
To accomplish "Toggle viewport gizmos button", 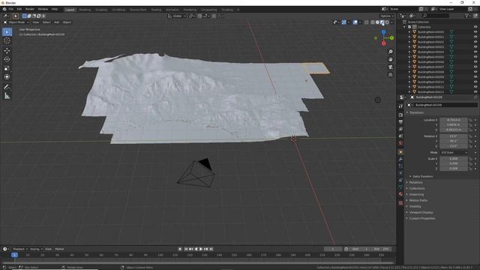I will coord(344,22).
